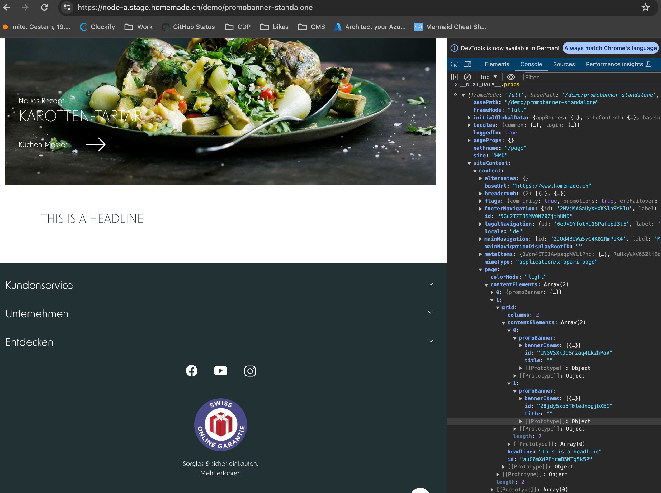This screenshot has height=493, width=661.
Task: Show the console sidebar panel
Action: [x=454, y=77]
